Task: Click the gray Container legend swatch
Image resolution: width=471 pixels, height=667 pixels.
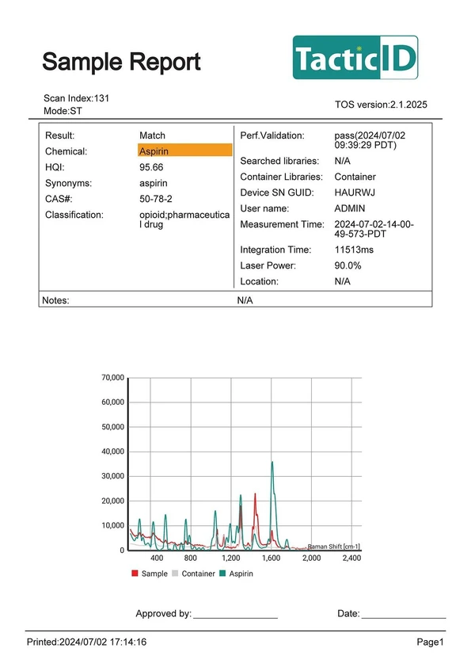Action: (x=175, y=573)
